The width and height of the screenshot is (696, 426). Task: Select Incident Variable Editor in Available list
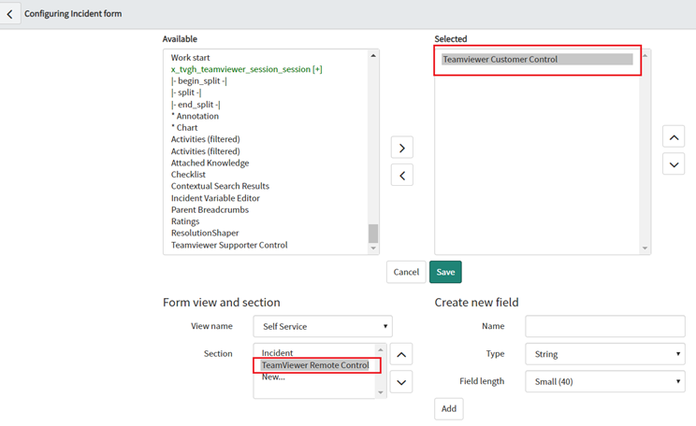215,198
